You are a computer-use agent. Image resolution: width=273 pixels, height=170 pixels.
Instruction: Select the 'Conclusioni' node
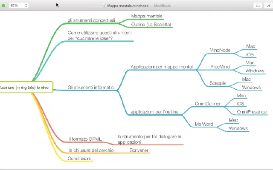[x=79, y=159]
